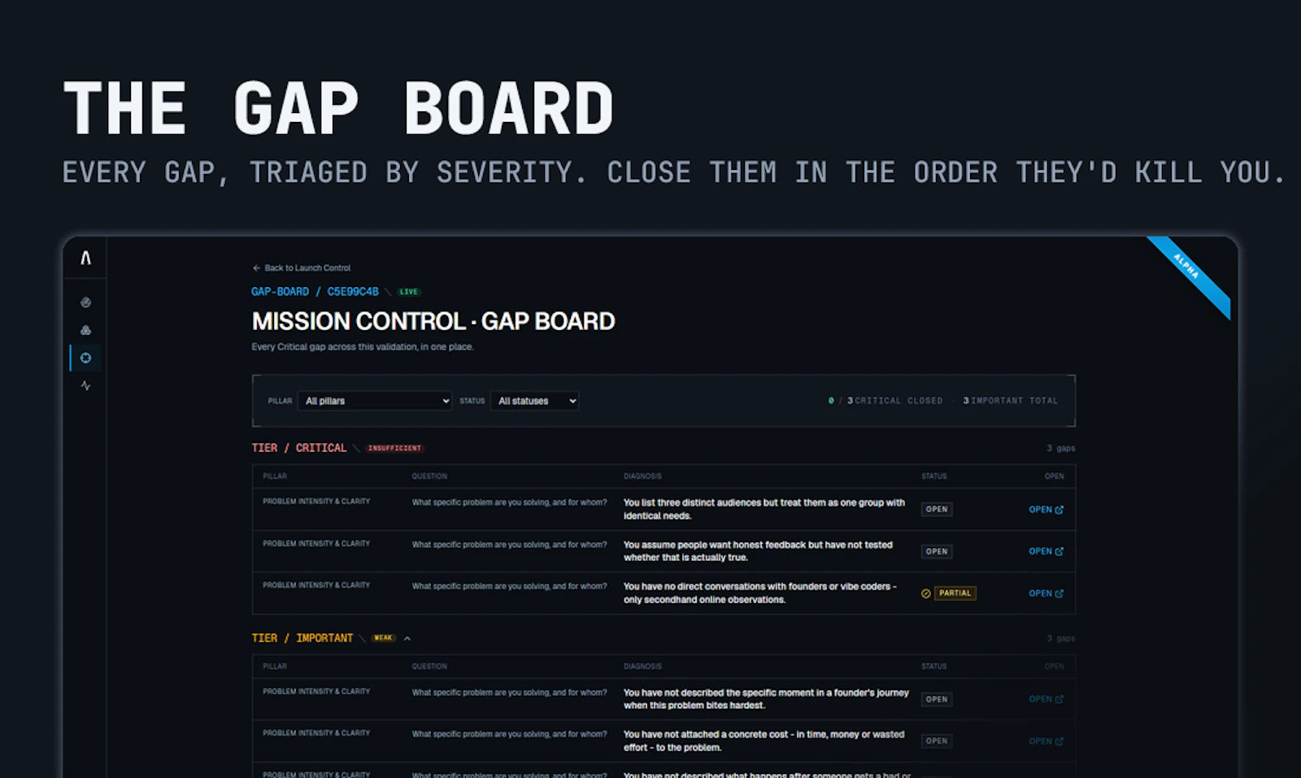This screenshot has width=1301, height=778.
Task: Click OPEN status badge for 'honest feedback' row
Action: [937, 551]
